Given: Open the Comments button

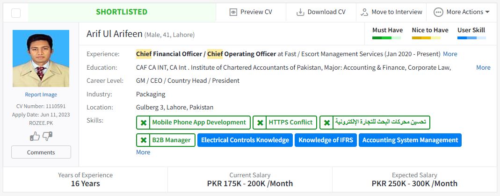Looking at the screenshot, I should point(41,152).
